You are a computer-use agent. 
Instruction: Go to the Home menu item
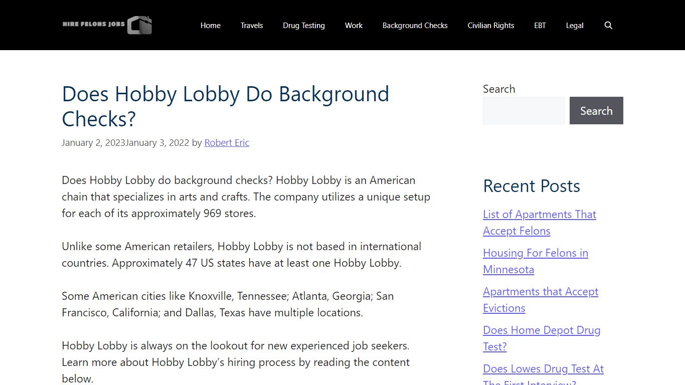point(210,26)
